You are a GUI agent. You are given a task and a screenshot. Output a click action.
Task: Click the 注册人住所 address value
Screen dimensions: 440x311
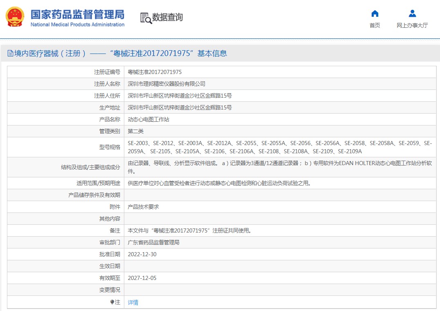coord(180,96)
